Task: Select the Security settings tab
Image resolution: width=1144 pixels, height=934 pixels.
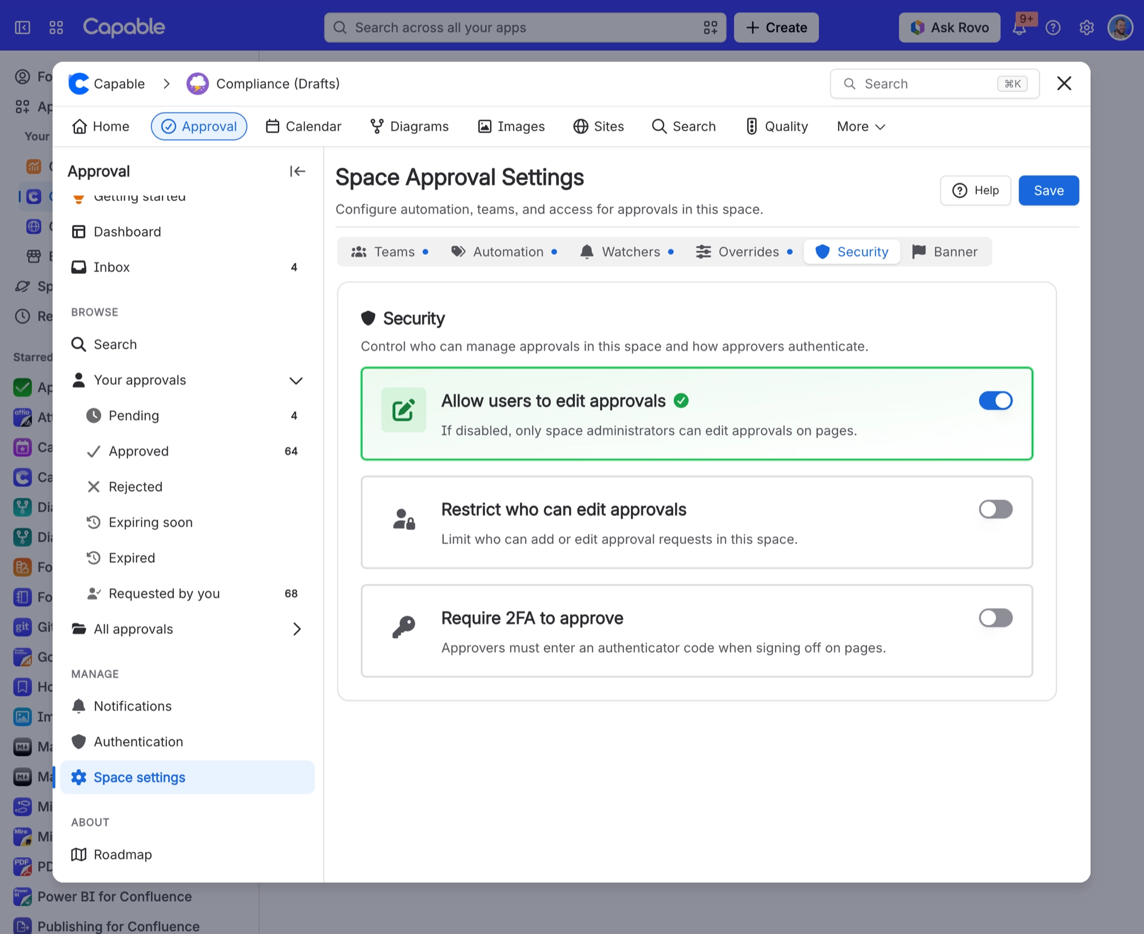Action: [x=852, y=252]
